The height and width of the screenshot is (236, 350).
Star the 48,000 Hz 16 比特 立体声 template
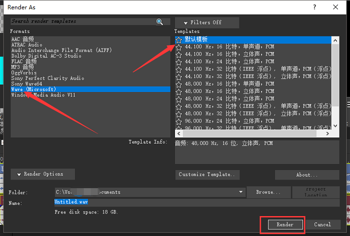178,92
